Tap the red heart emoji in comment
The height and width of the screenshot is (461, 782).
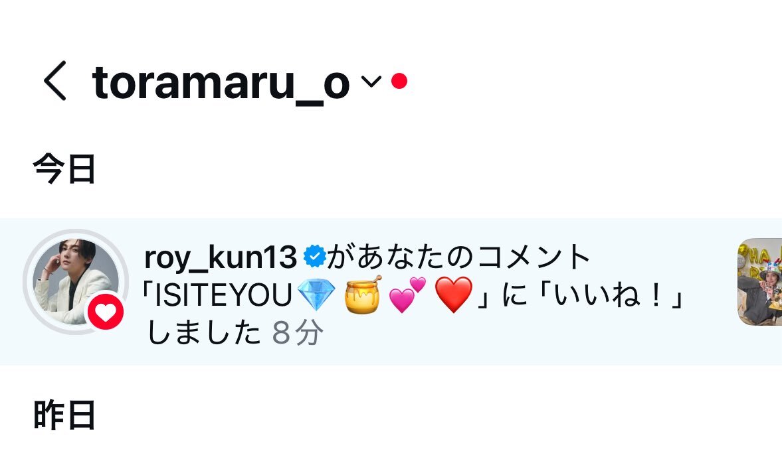[453, 295]
